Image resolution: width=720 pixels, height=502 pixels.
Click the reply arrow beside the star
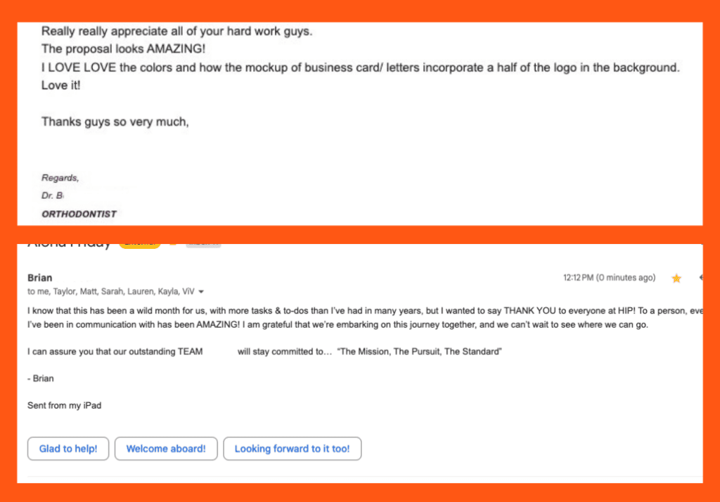(700, 278)
